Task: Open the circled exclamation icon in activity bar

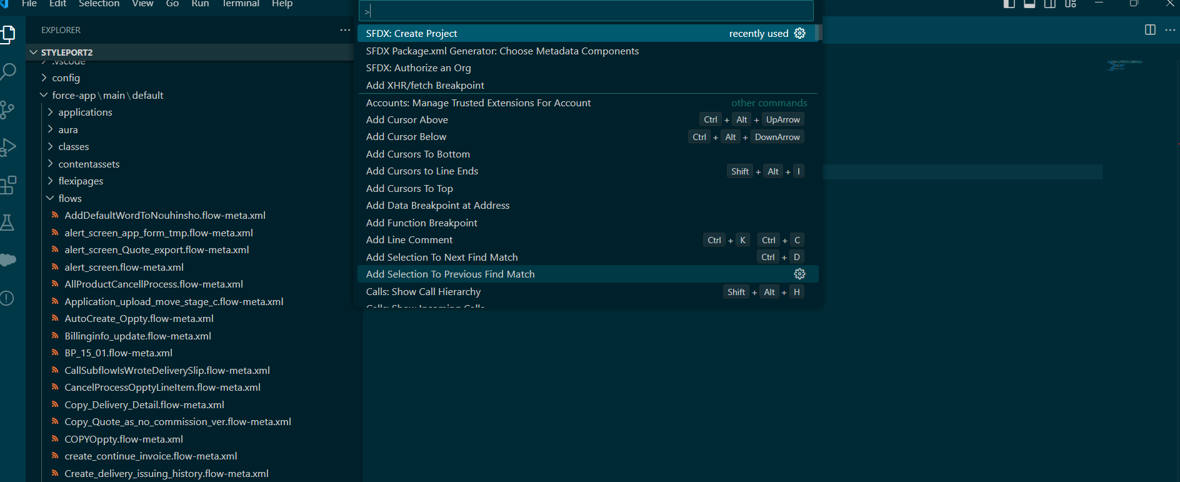Action: coord(7,298)
